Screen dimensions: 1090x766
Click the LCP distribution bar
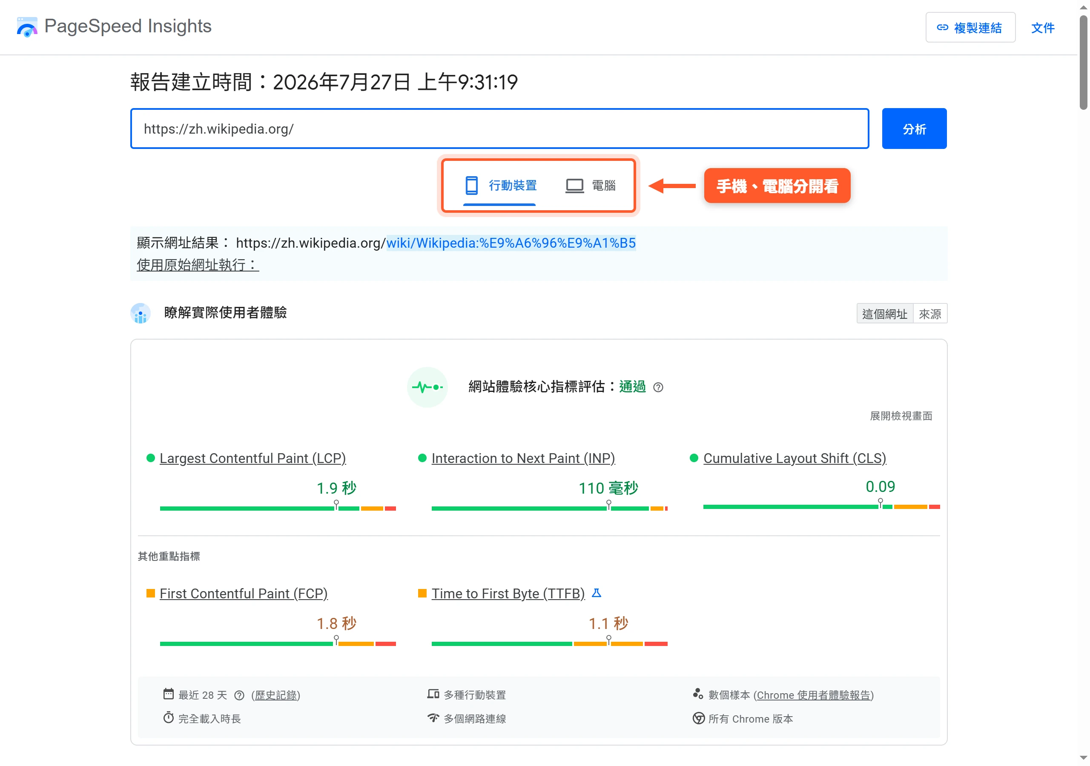pos(278,508)
